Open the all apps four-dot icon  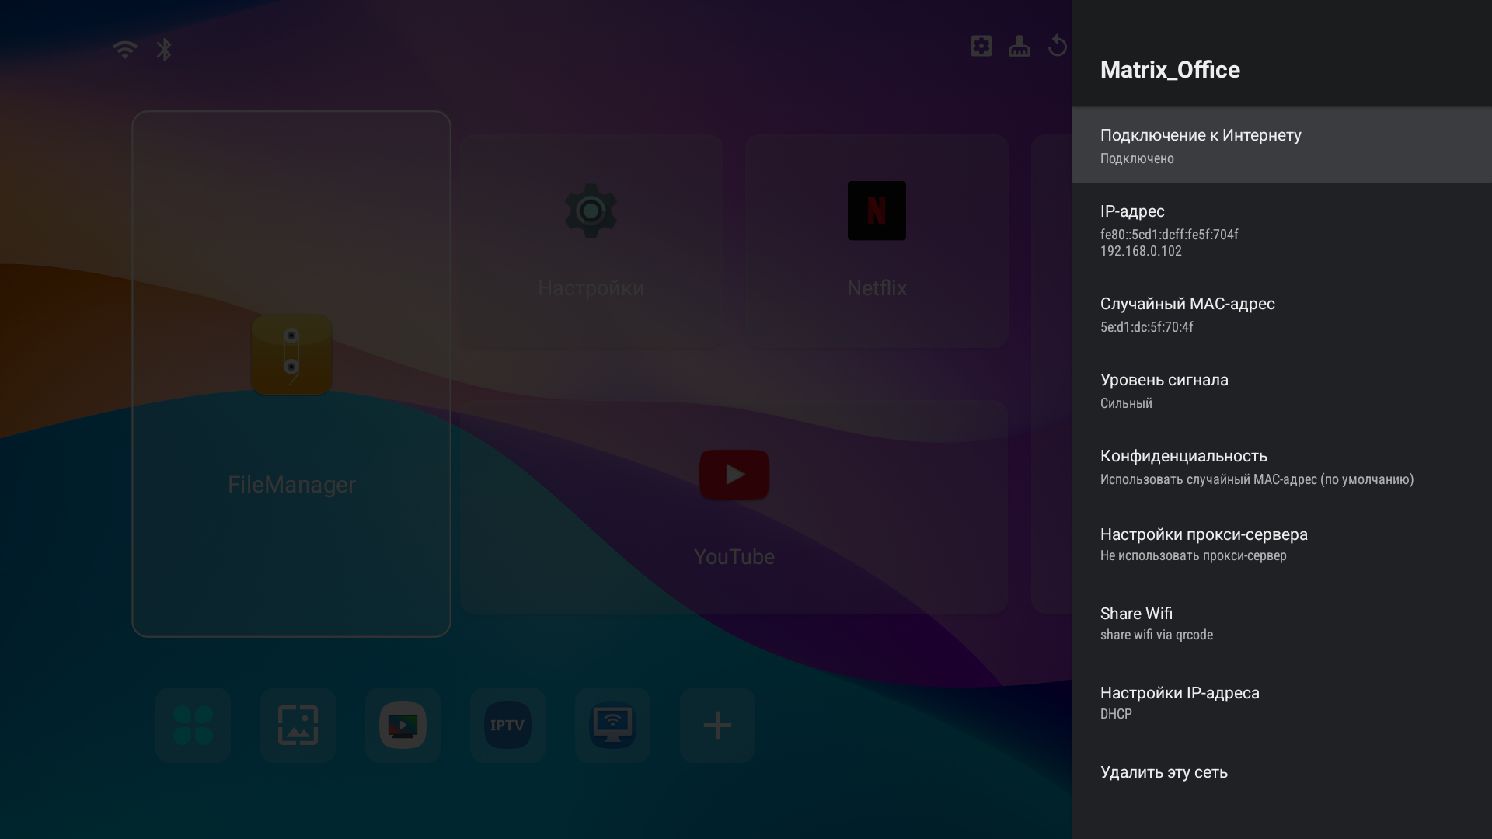point(193,725)
